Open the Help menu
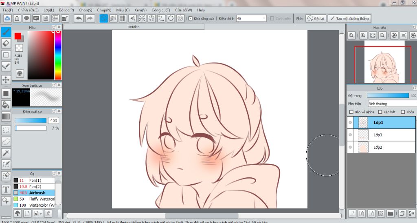 (201, 10)
